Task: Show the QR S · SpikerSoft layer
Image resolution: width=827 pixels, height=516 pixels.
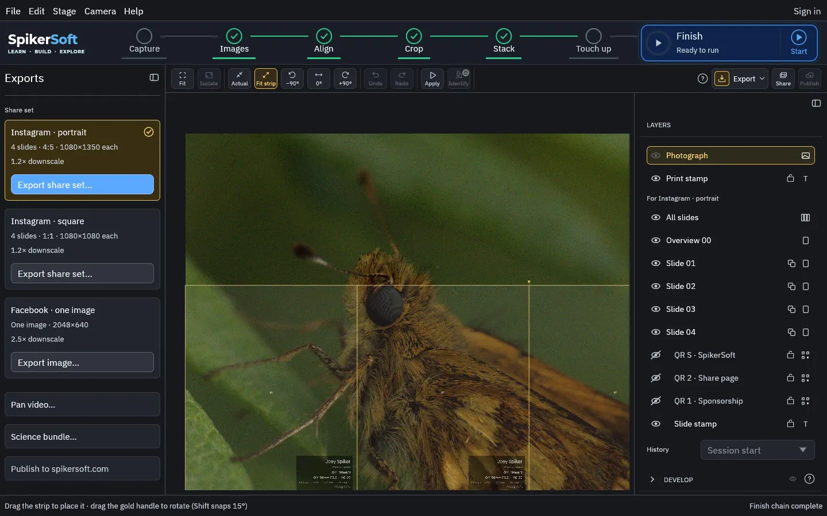Action: pyautogui.click(x=656, y=355)
